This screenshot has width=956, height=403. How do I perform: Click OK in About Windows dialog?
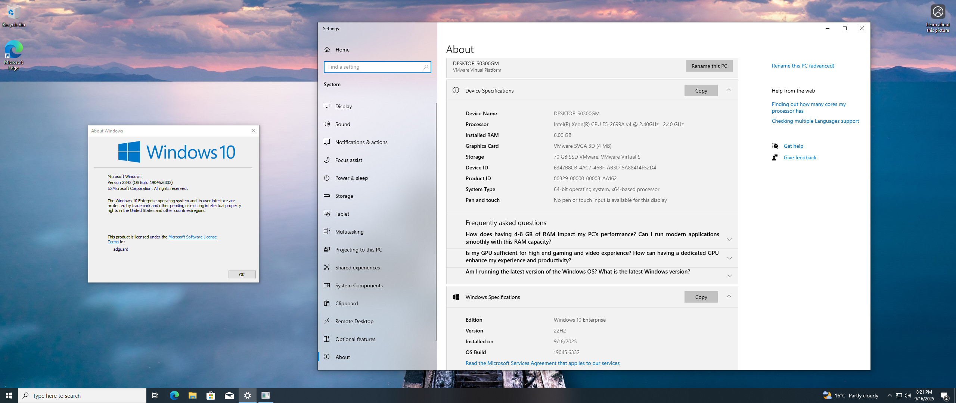(242, 275)
